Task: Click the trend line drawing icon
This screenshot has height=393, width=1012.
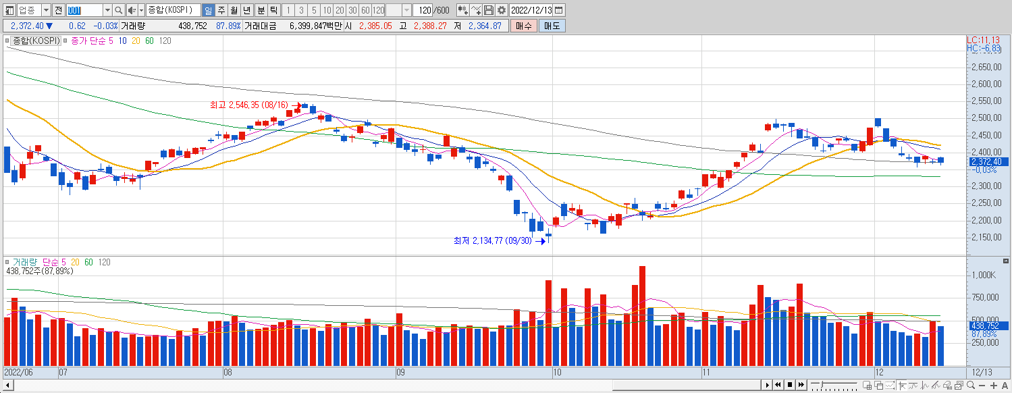Action: tap(936, 385)
